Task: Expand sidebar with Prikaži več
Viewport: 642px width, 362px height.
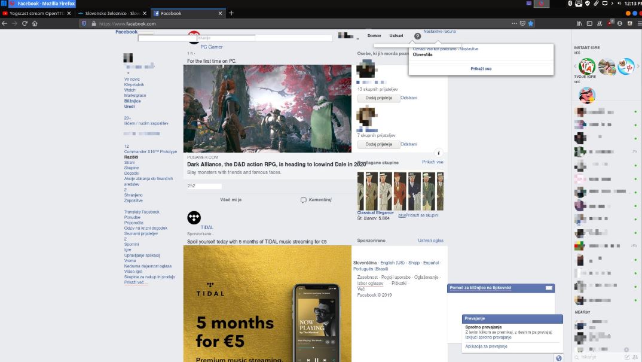Action: (x=134, y=282)
